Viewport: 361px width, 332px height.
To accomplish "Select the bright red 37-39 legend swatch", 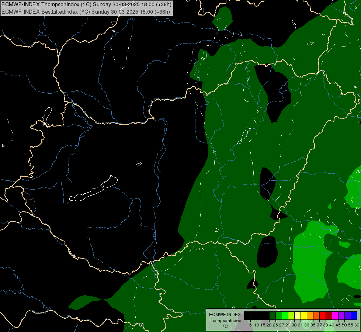I will 323,315.
